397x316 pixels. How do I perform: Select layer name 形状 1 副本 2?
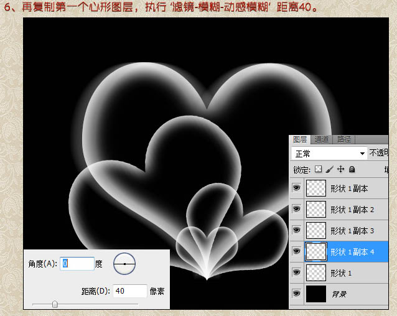[352, 210]
